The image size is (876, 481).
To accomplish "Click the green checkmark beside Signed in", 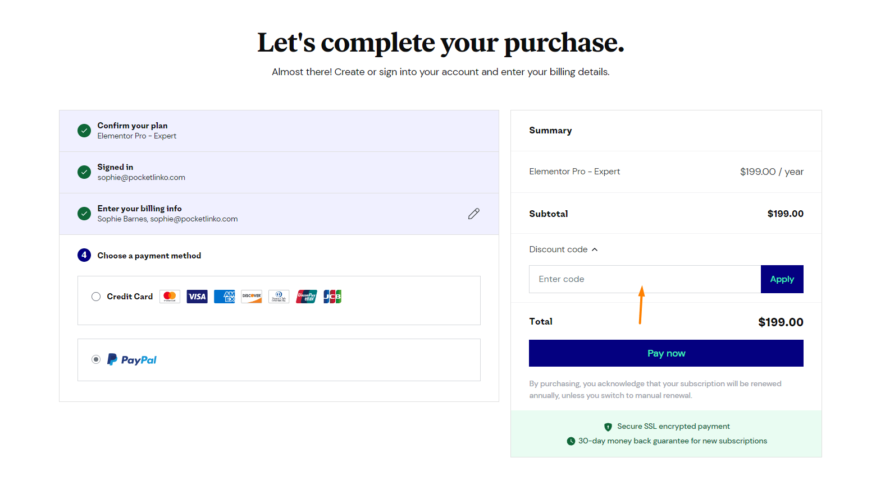I will [84, 172].
